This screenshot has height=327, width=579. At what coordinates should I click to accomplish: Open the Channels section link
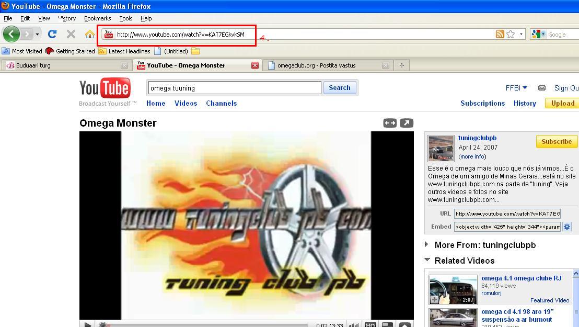221,104
